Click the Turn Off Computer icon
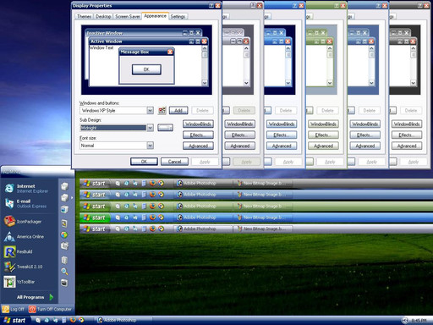Screen dimensions: 433x325 coord(32,309)
